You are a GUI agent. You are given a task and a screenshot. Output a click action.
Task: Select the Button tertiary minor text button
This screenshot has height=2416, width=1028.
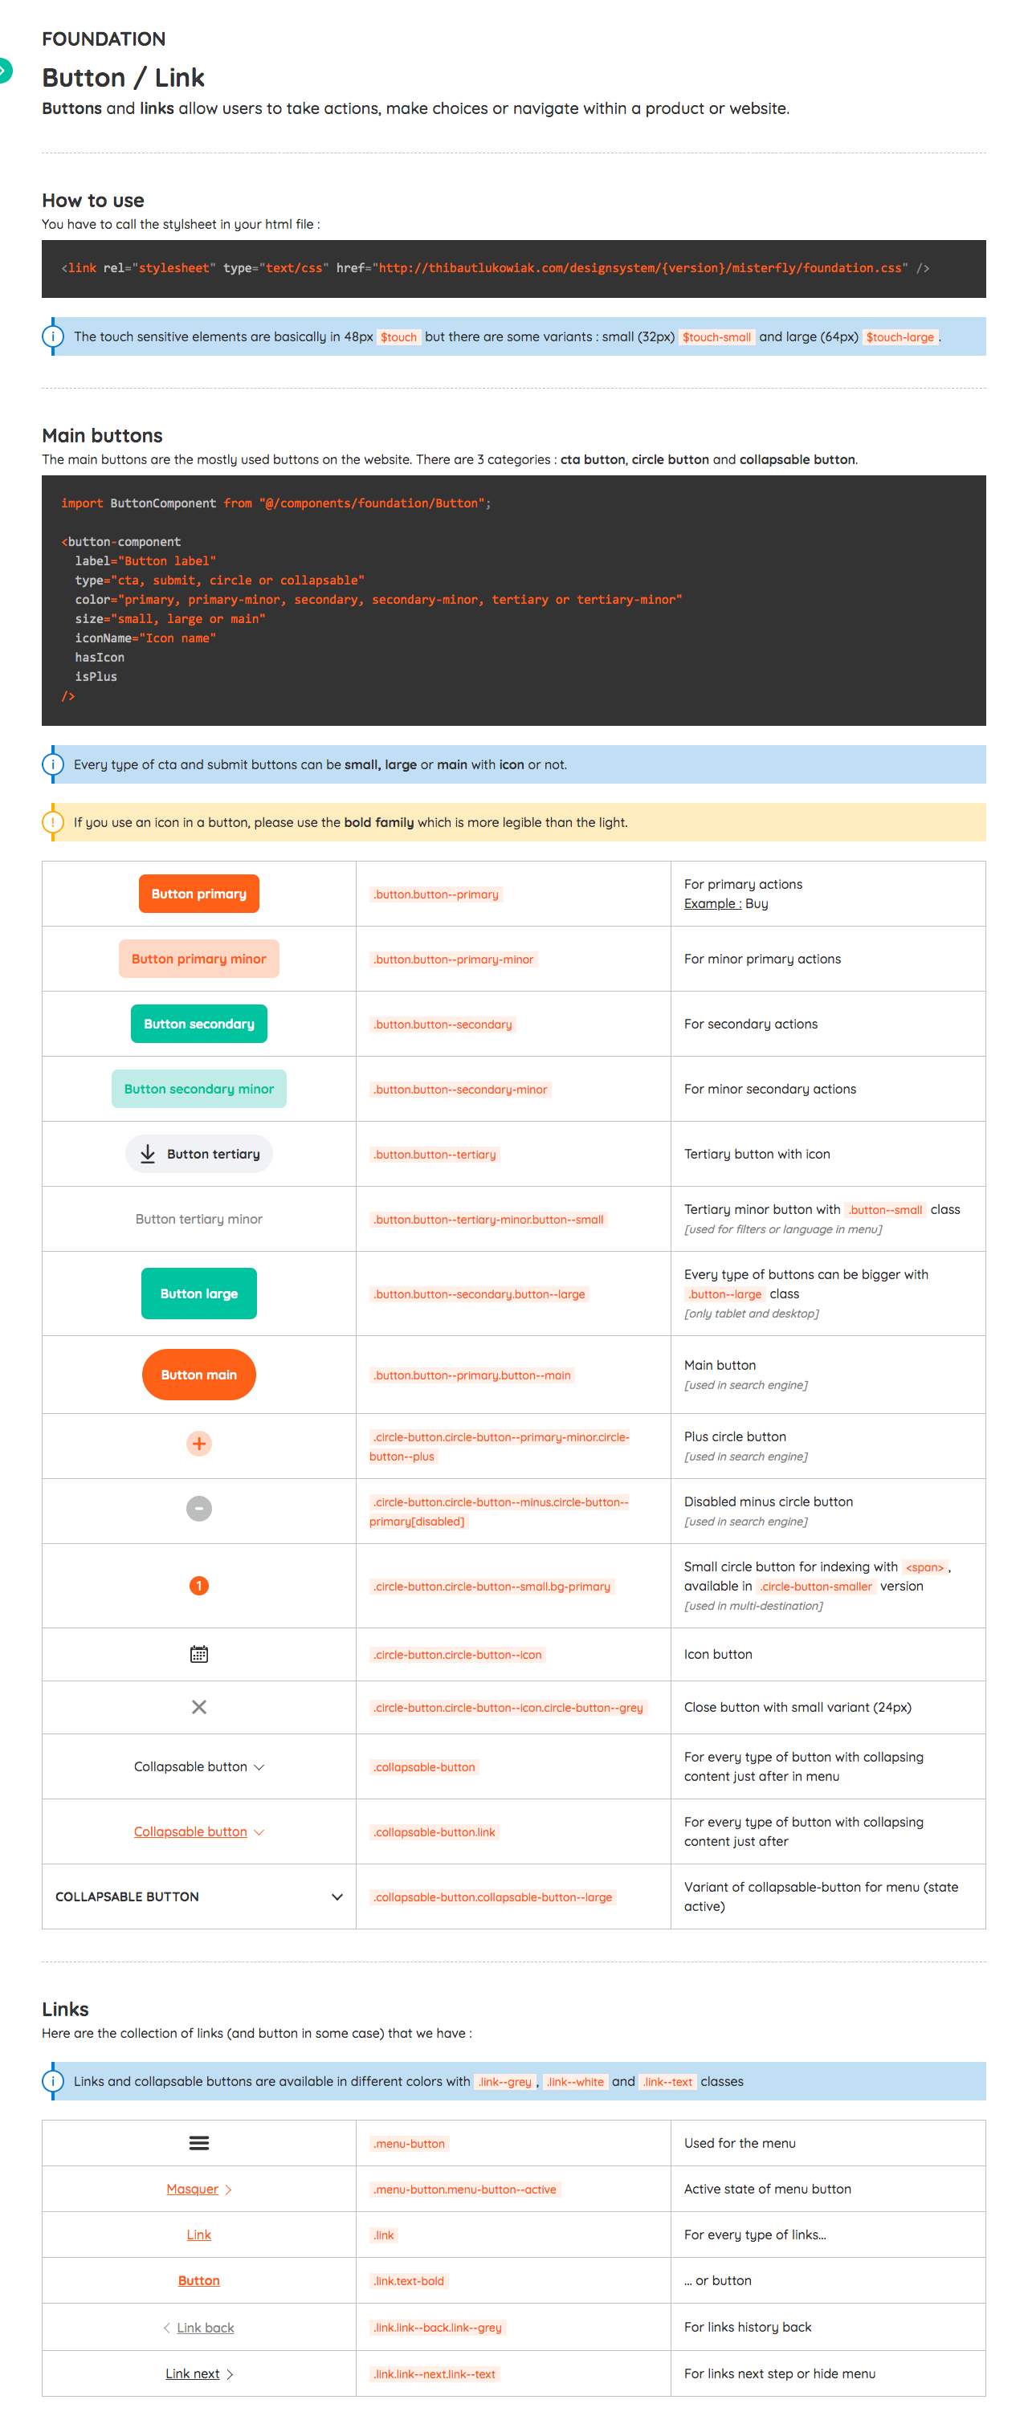pos(199,1218)
